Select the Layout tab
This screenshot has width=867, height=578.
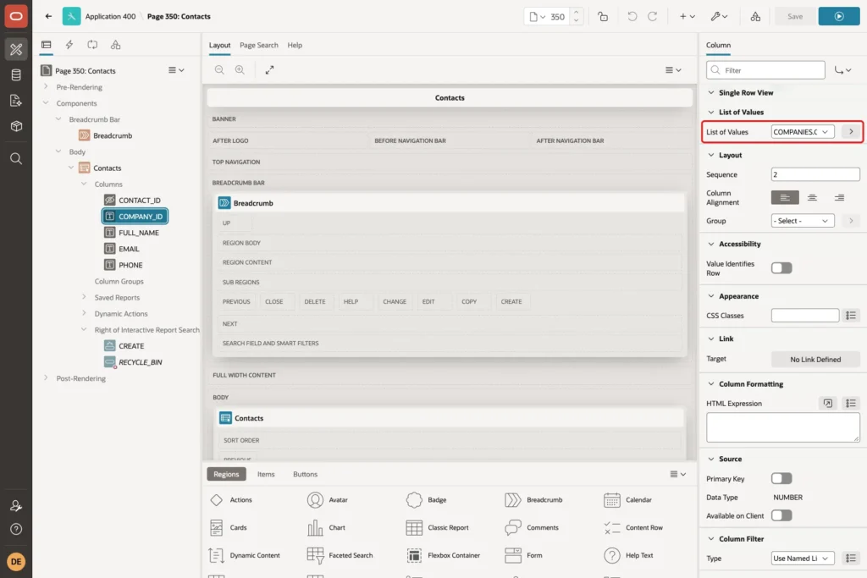[x=219, y=45]
